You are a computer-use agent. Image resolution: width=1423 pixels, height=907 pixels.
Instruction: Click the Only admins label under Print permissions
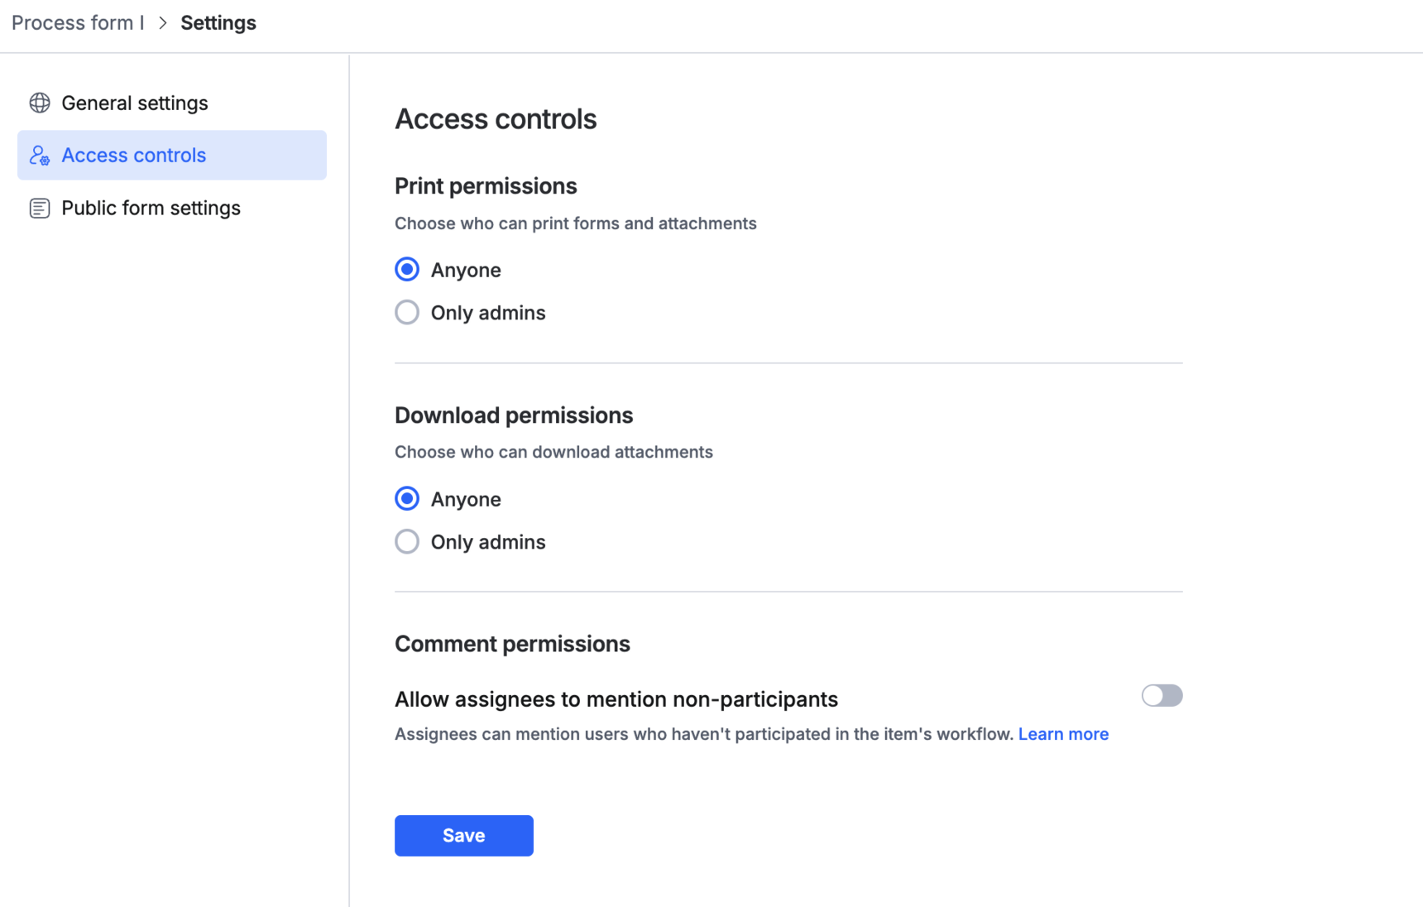(x=488, y=313)
